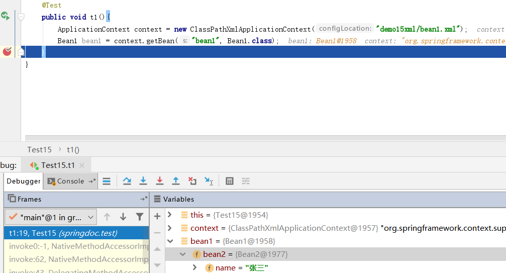Click the Frames panel icon
506x273 pixels.
[12, 199]
